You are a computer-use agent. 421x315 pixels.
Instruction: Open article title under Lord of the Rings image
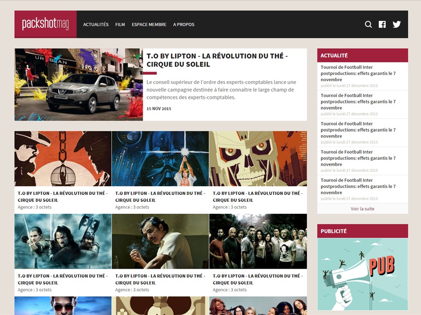pos(63,279)
